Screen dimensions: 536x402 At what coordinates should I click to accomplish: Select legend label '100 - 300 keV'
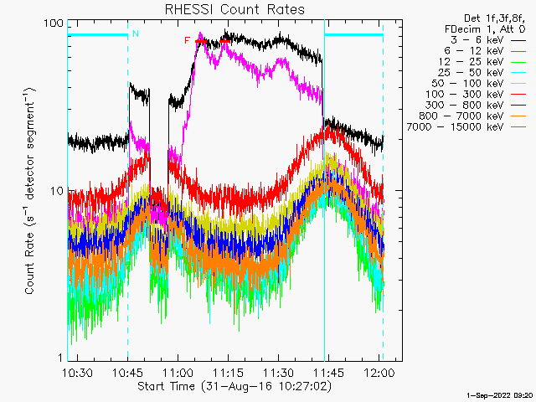[x=465, y=95]
